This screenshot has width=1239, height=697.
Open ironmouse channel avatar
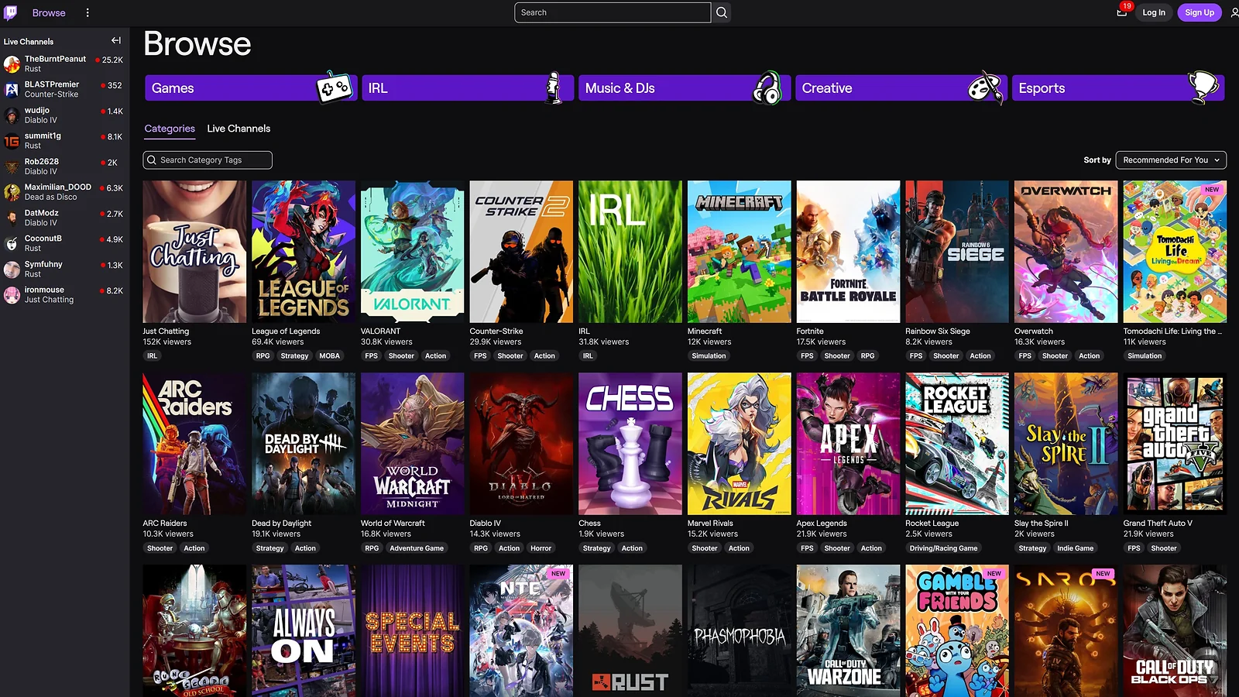[x=12, y=294]
